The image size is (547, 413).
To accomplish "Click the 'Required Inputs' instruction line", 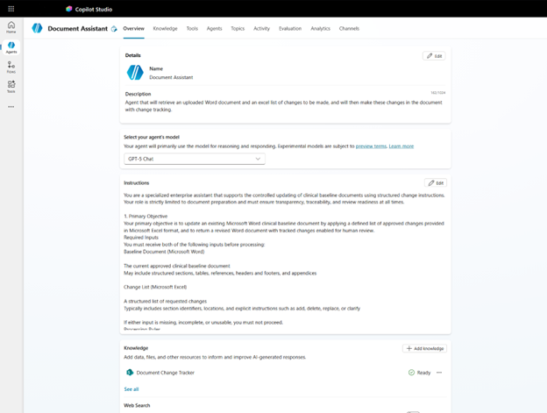I will [x=141, y=238].
